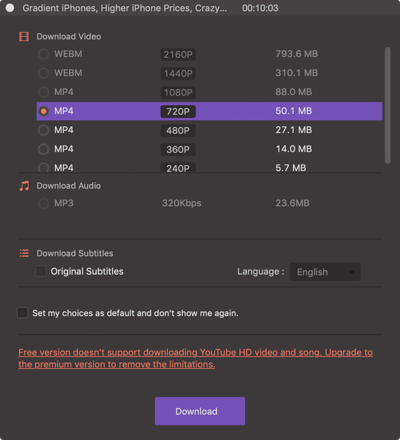Click the 2160P resolution badge

point(178,55)
